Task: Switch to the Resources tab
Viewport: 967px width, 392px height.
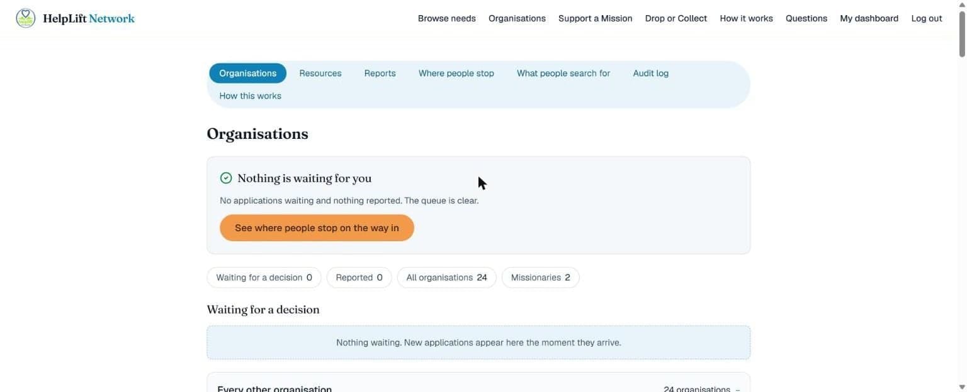Action: [320, 73]
